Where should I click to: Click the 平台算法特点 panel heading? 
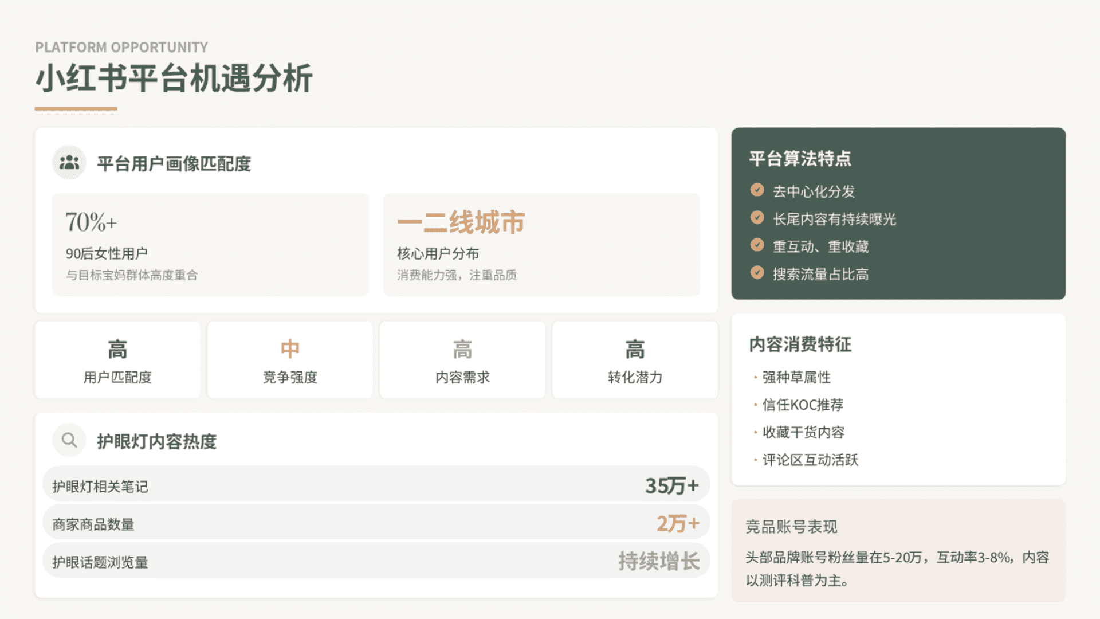click(x=800, y=158)
